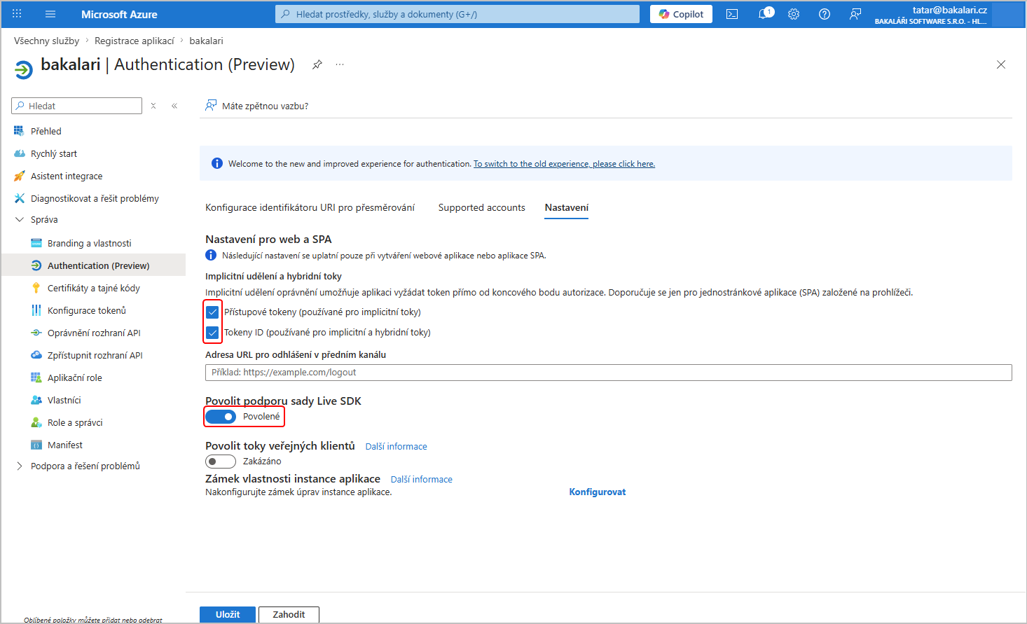Viewport: 1027px width, 624px height.
Task: Switch to the Supported accounts tab
Action: 482,207
